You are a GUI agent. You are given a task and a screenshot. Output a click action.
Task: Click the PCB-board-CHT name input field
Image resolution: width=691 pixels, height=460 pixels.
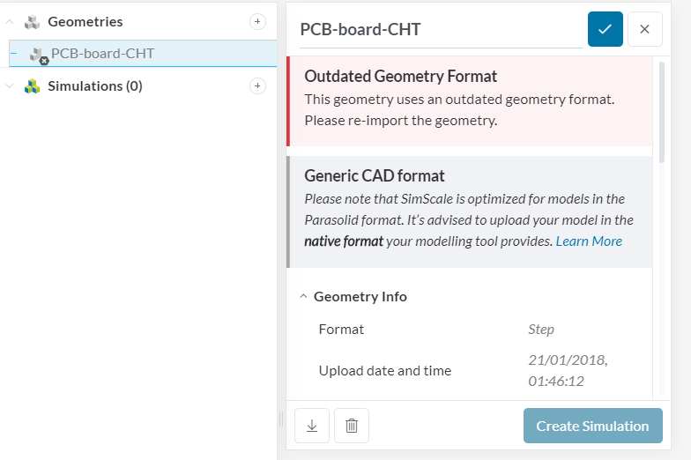[441, 30]
